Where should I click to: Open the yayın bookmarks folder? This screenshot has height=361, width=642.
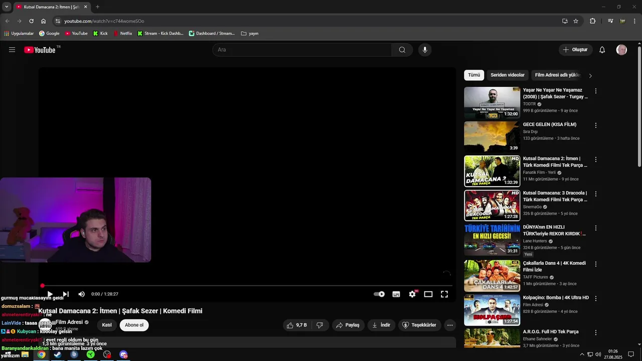[250, 34]
